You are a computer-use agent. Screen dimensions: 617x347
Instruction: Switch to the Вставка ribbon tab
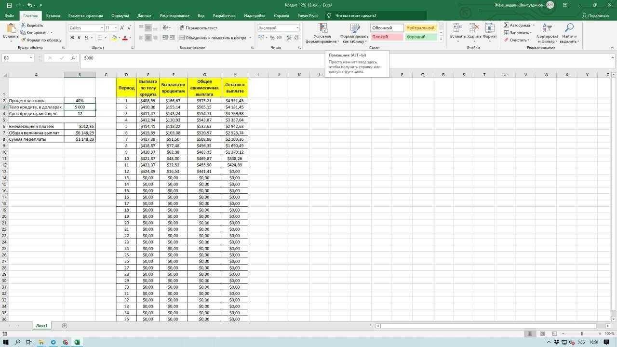coord(53,15)
